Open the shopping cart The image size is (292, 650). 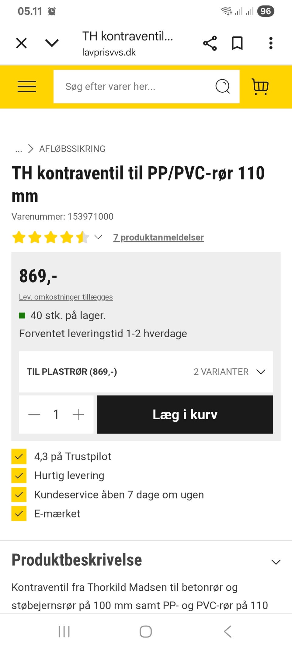[260, 87]
